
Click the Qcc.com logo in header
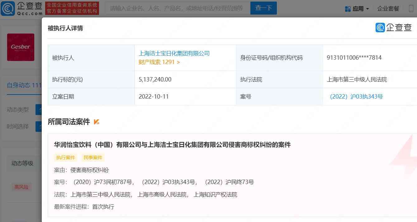click(22, 8)
